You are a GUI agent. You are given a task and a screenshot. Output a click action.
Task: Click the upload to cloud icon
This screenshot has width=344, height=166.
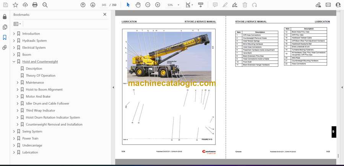coord(25,5)
